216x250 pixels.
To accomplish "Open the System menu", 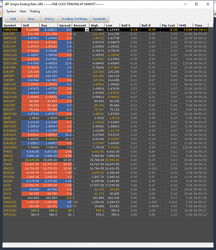I will tap(11, 11).
